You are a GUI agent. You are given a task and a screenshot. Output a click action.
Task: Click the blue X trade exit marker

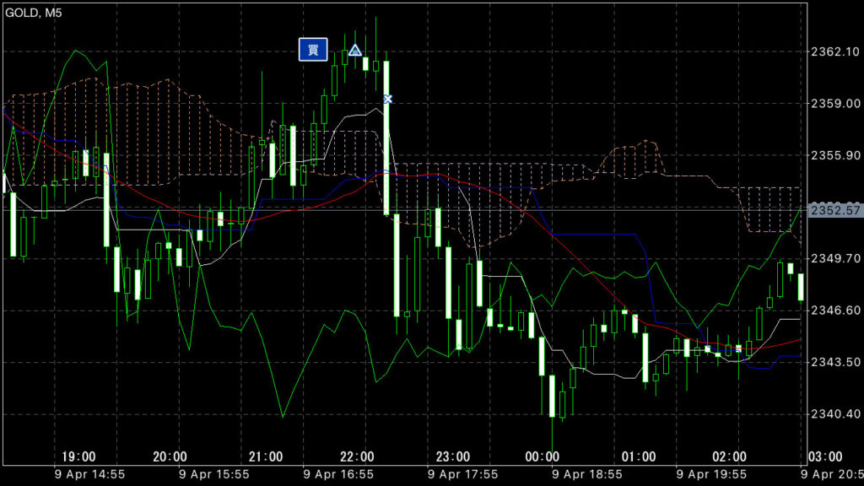pos(388,100)
